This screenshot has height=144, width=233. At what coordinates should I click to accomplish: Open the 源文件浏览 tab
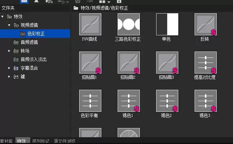point(64,141)
